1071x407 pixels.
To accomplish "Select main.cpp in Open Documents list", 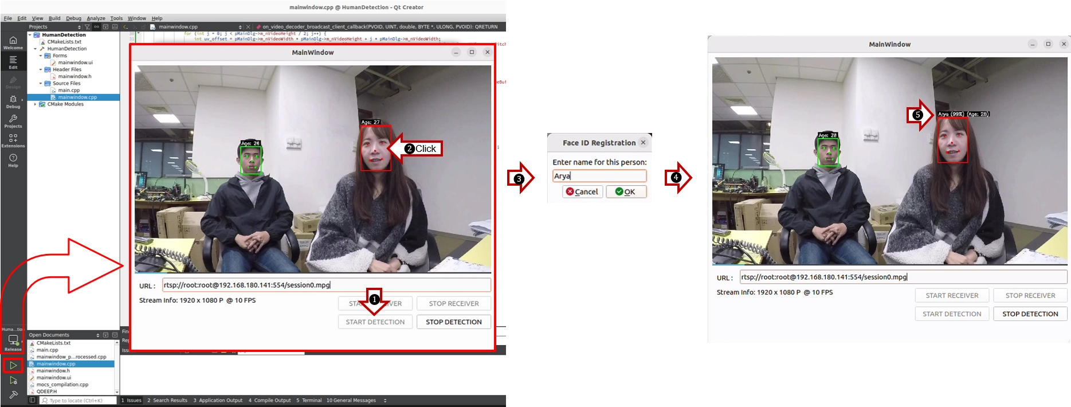I will click(x=48, y=350).
